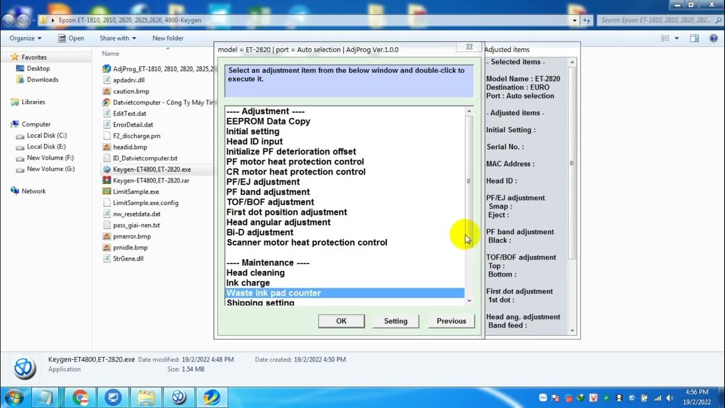Open Chrome from the taskbar

click(80, 397)
